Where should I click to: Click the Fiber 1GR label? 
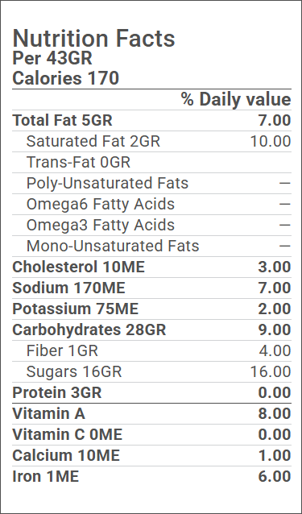point(62,351)
